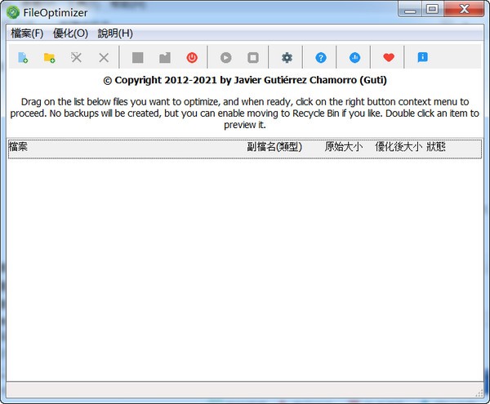
Task: Sort by 副檔名(類型) column header
Action: pyautogui.click(x=275, y=148)
